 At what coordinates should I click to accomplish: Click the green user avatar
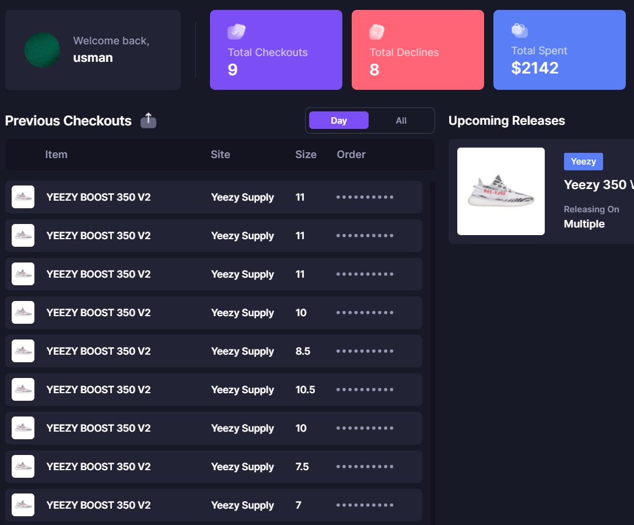tap(42, 50)
